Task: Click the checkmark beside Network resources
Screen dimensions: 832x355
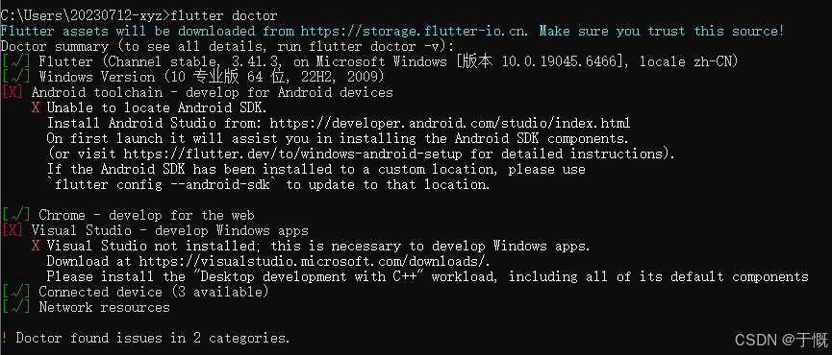Action: [x=15, y=307]
